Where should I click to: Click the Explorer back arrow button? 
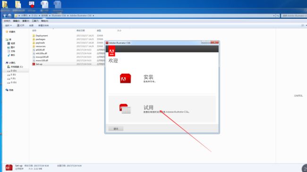click(5, 16)
